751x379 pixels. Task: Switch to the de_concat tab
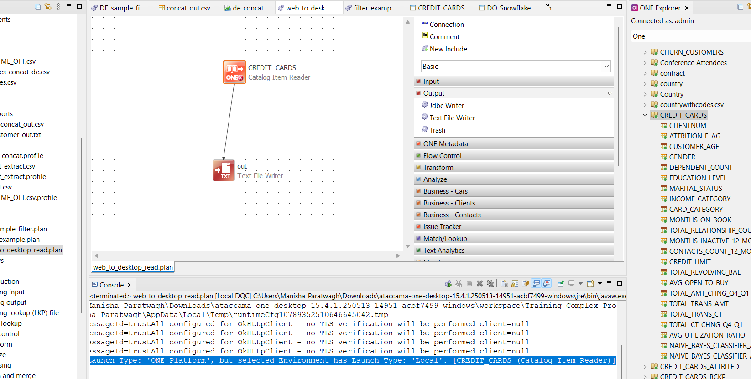245,8
